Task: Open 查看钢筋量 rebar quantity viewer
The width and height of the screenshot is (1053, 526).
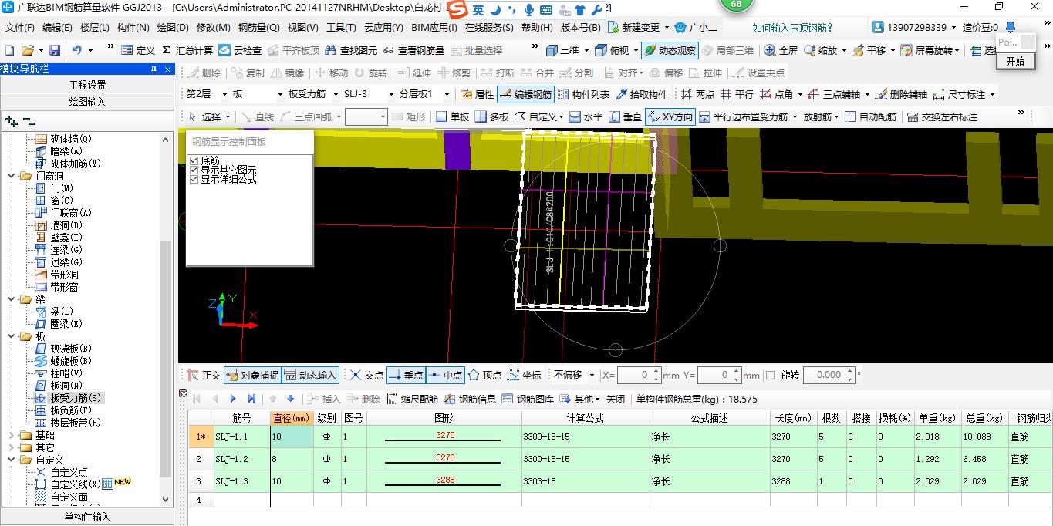Action: click(413, 50)
